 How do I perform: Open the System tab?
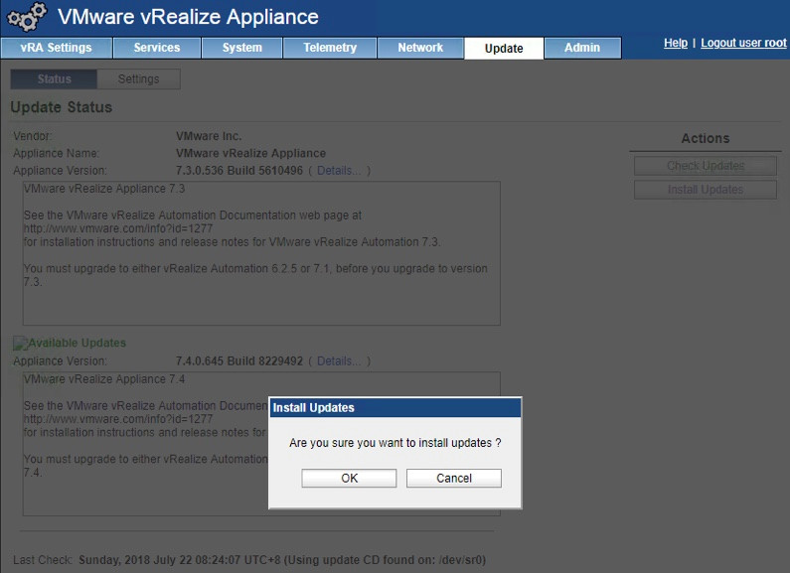point(241,48)
